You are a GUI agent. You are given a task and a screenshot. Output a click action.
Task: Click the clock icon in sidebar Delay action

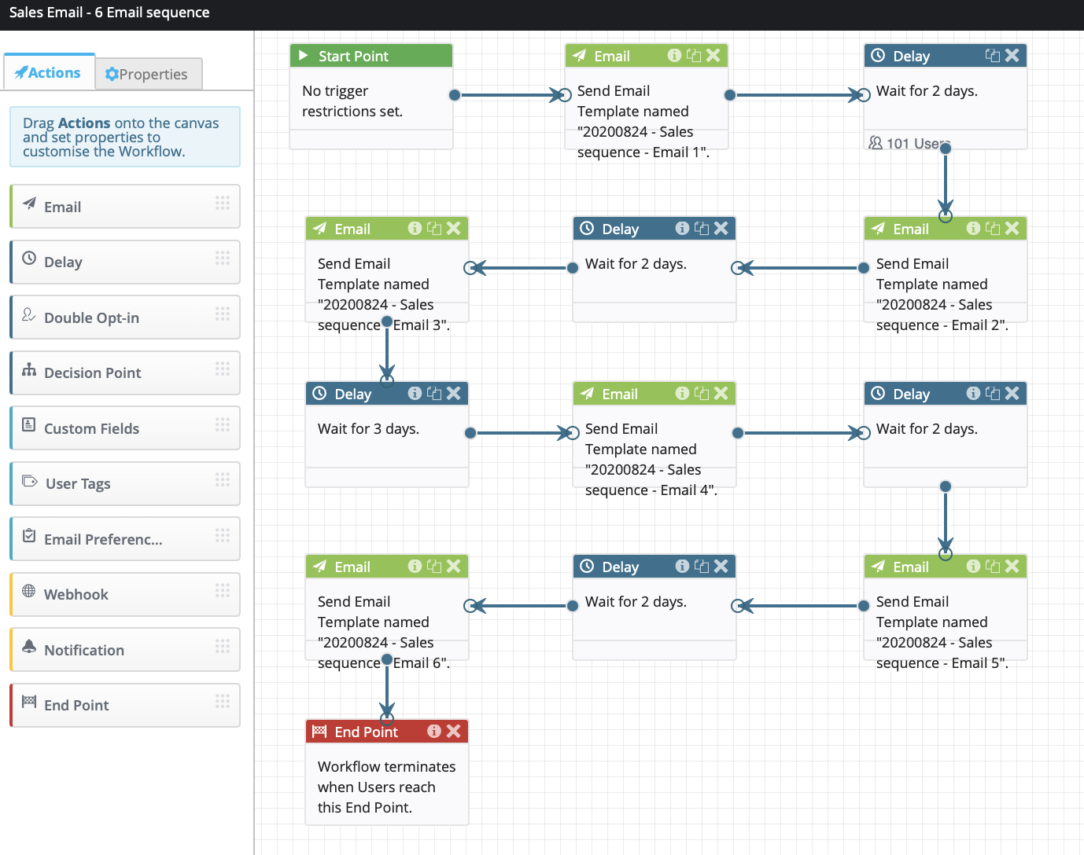(29, 258)
